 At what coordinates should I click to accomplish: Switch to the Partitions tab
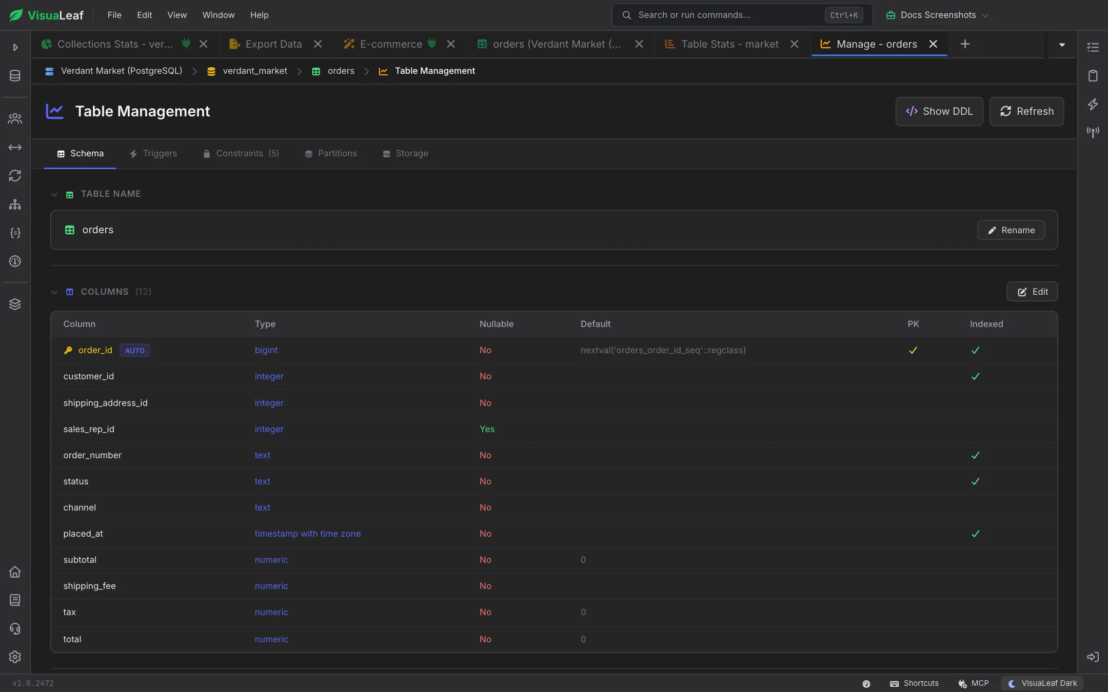click(x=330, y=153)
